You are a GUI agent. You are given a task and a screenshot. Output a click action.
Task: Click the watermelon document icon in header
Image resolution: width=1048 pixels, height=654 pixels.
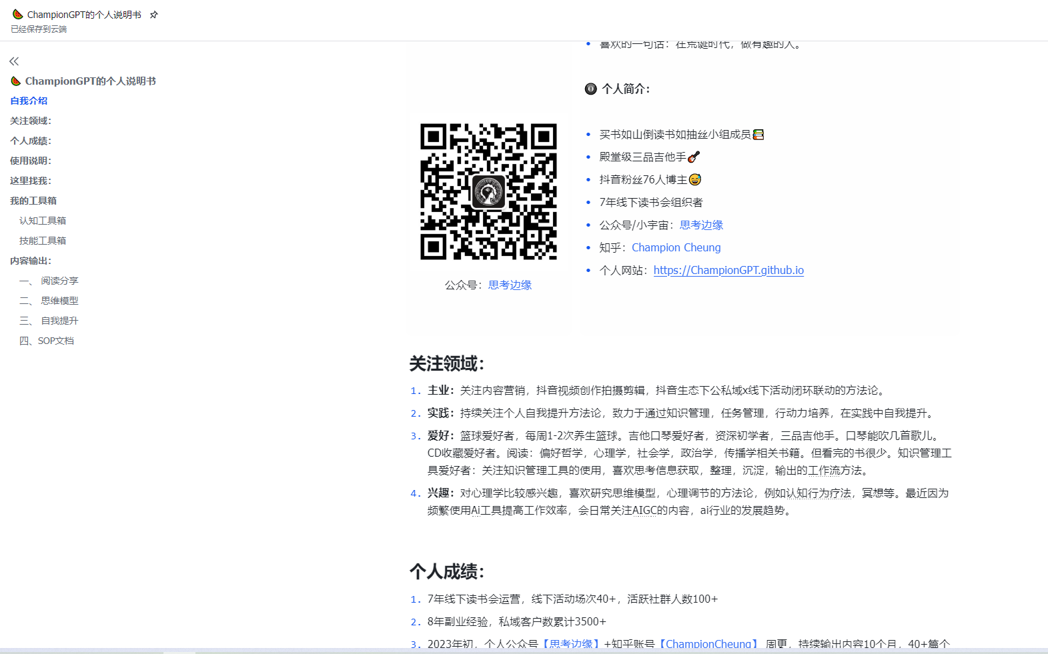[x=17, y=14]
